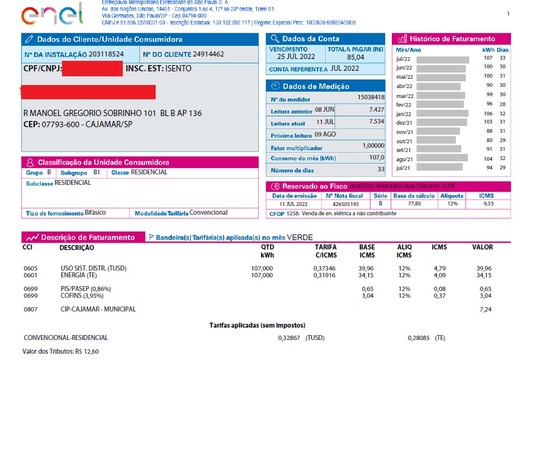Click the pencil icon beside Dados do Cliente
Viewport: 534px width, 461px height.
[29, 39]
